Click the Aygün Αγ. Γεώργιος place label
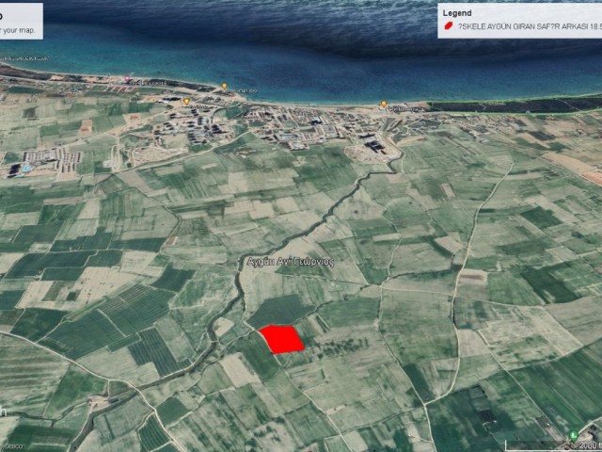 click(290, 262)
